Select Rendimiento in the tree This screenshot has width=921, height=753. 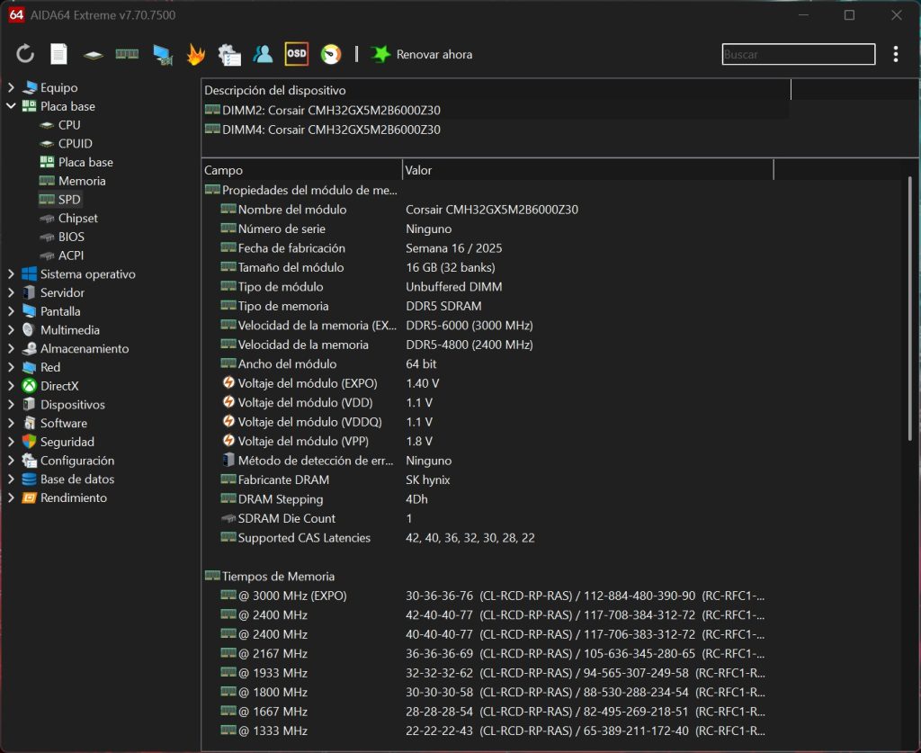[x=74, y=498]
